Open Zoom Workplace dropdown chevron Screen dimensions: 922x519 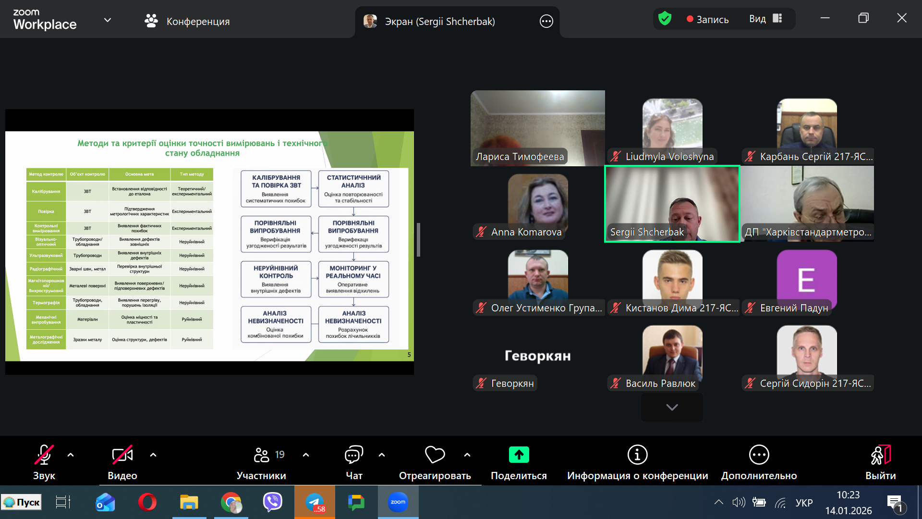click(x=108, y=20)
